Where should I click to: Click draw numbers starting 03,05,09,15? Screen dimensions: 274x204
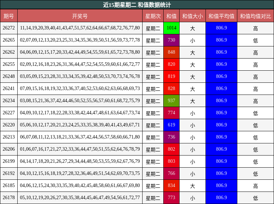(80, 76)
